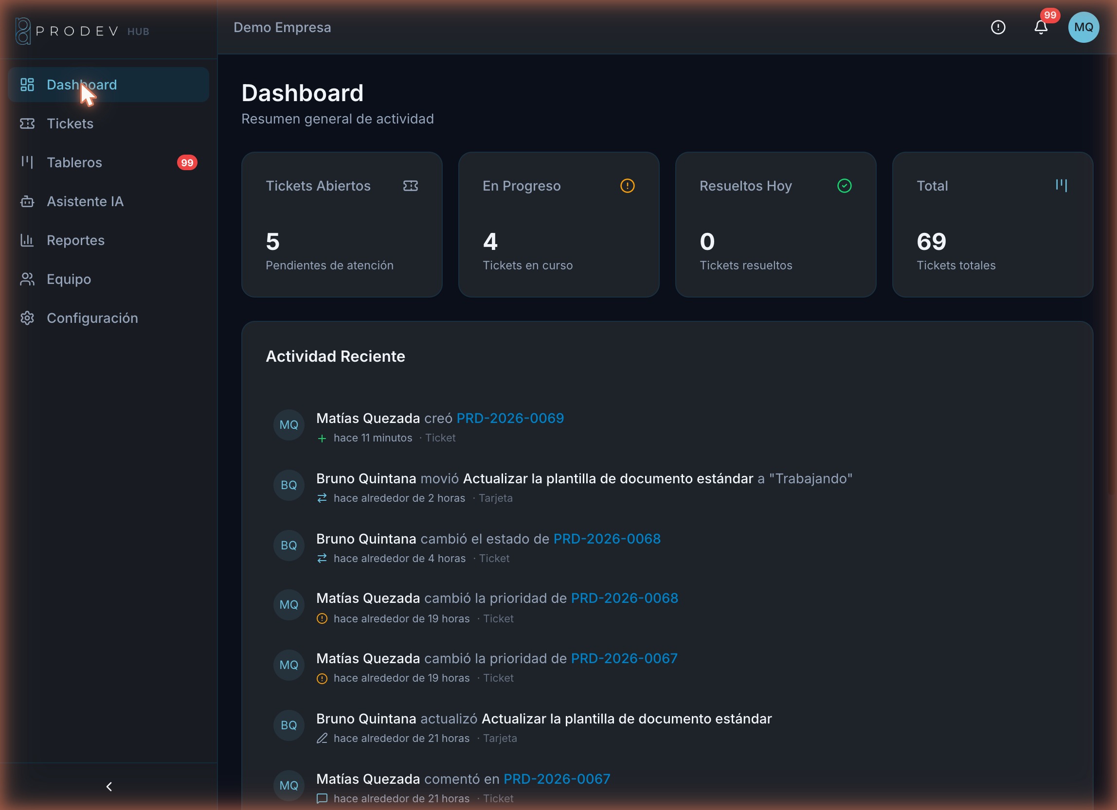The image size is (1117, 810).
Task: Click the red 99 badge on Tableros
Action: tap(187, 162)
